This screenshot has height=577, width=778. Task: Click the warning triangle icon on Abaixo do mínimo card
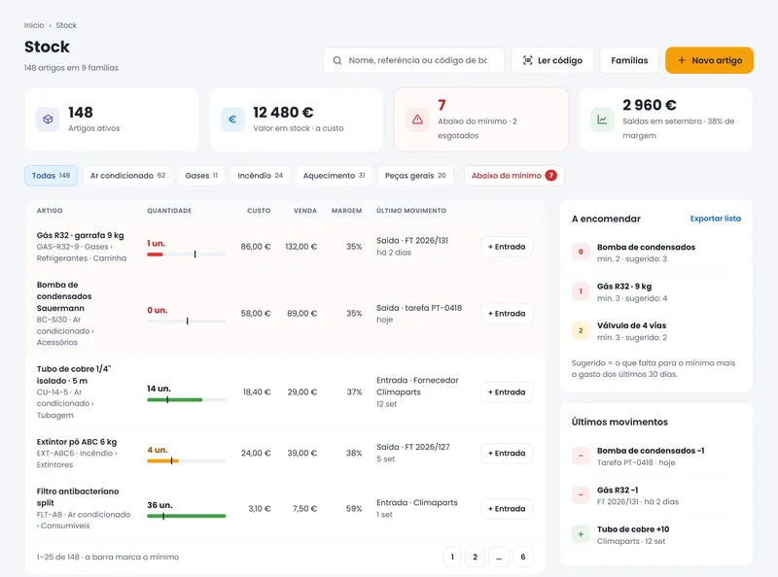[x=417, y=119]
